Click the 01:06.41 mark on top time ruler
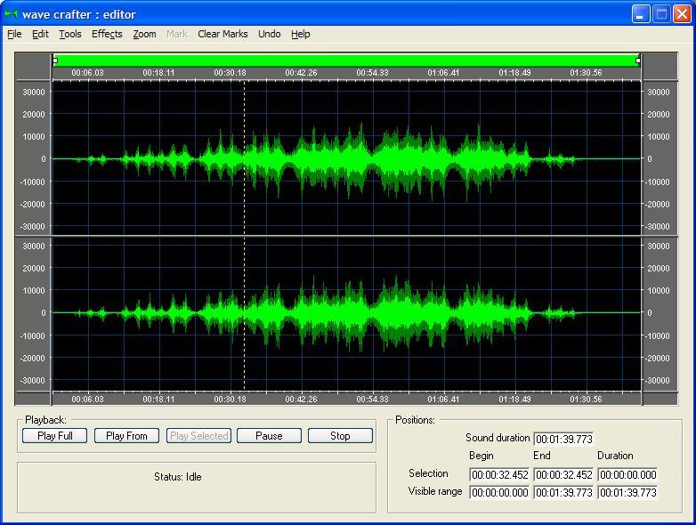This screenshot has width=696, height=525. click(443, 73)
